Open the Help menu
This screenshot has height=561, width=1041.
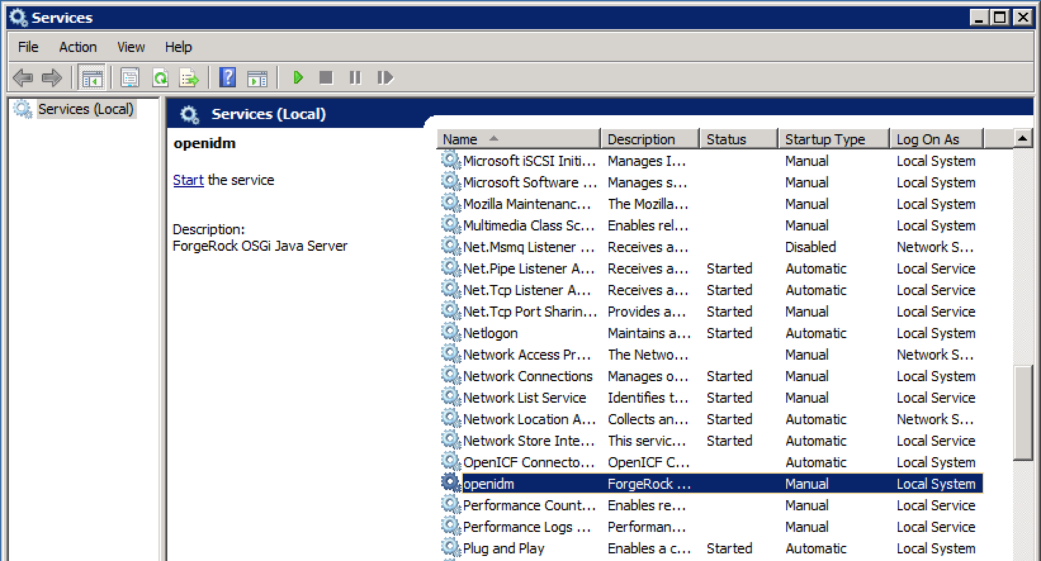[178, 47]
